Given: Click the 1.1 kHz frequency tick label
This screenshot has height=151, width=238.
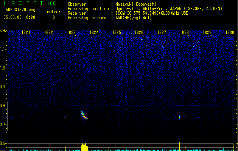Looking at the screenshot, I should tap(3, 49).
